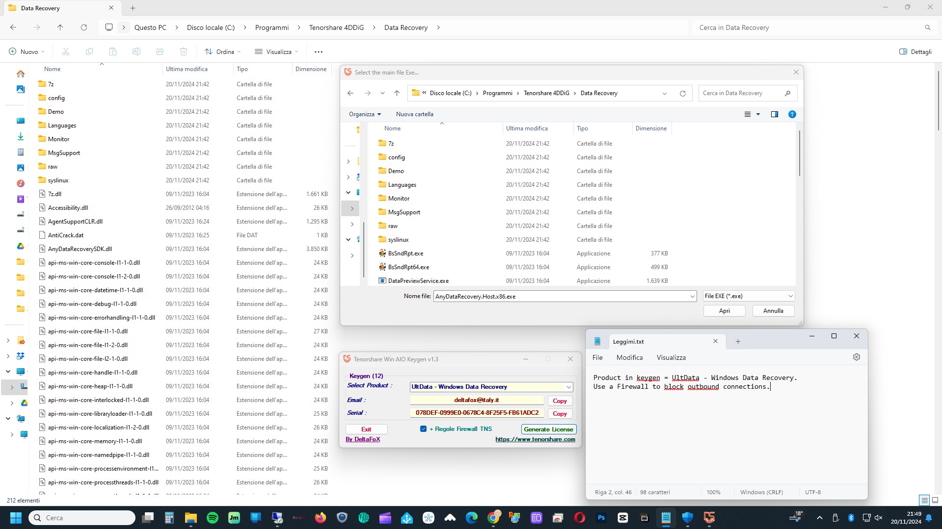Toggle the preview pane in file dialog
This screenshot has width=942, height=529.
(x=774, y=114)
